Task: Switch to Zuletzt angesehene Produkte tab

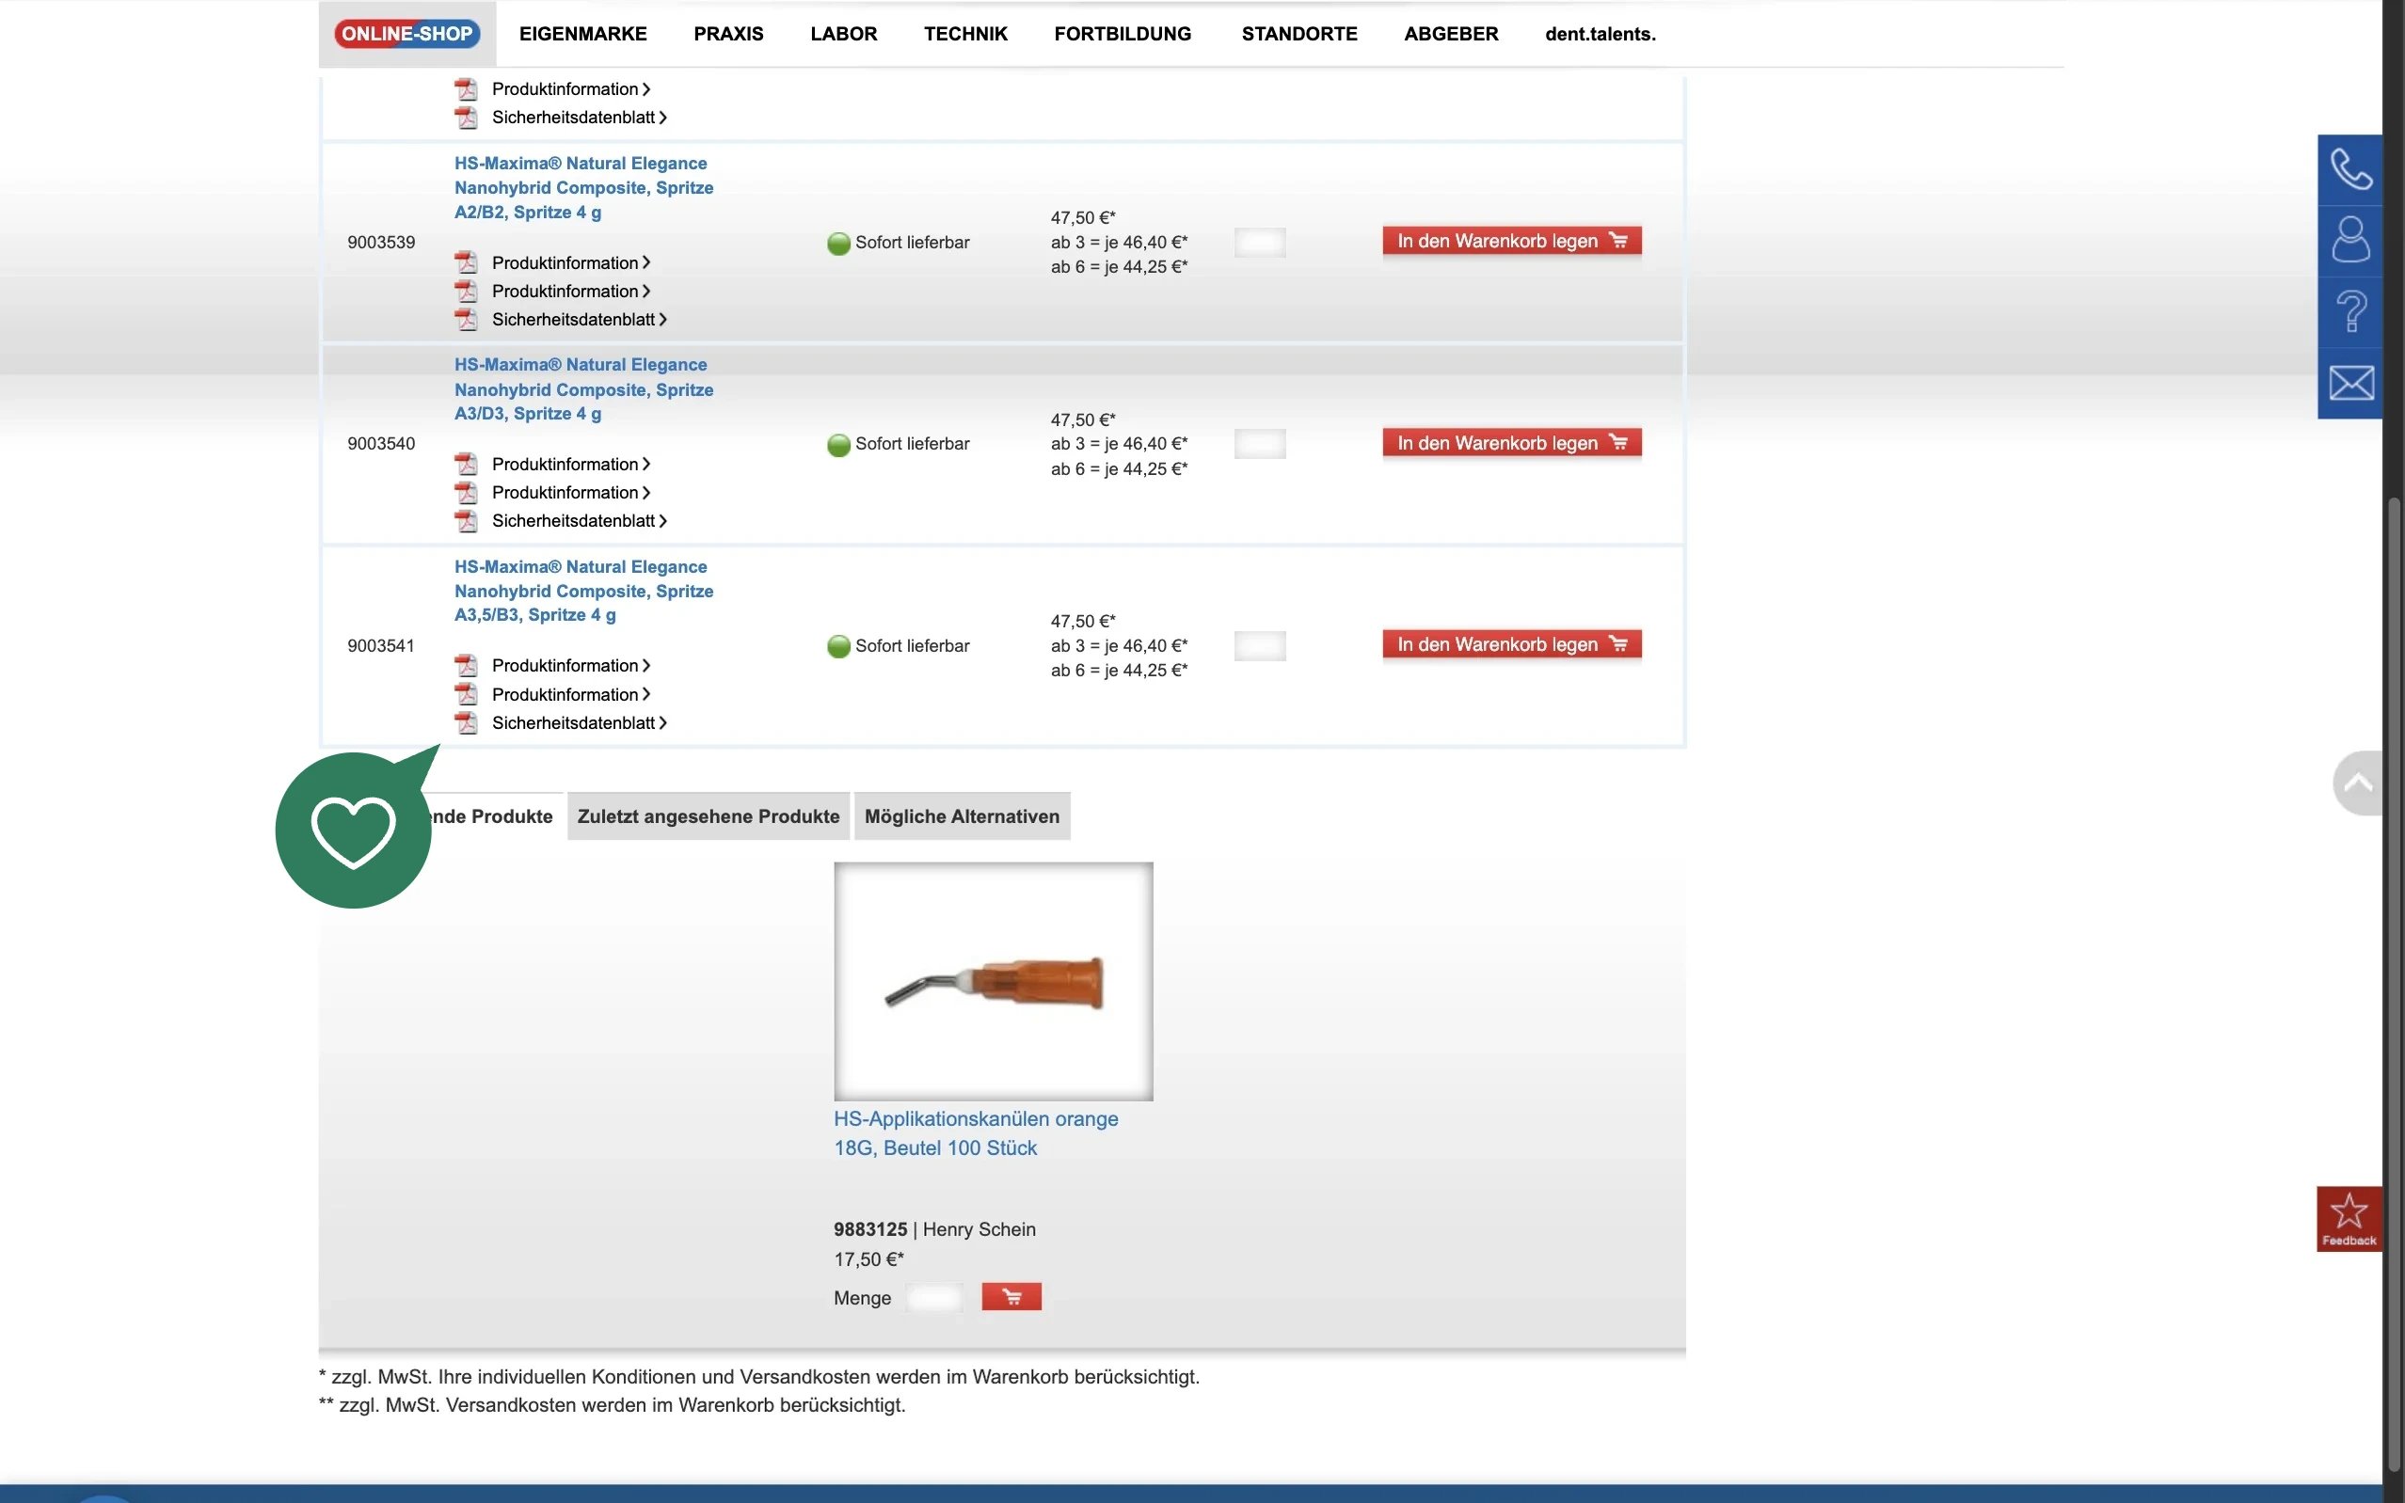Action: coord(709,816)
